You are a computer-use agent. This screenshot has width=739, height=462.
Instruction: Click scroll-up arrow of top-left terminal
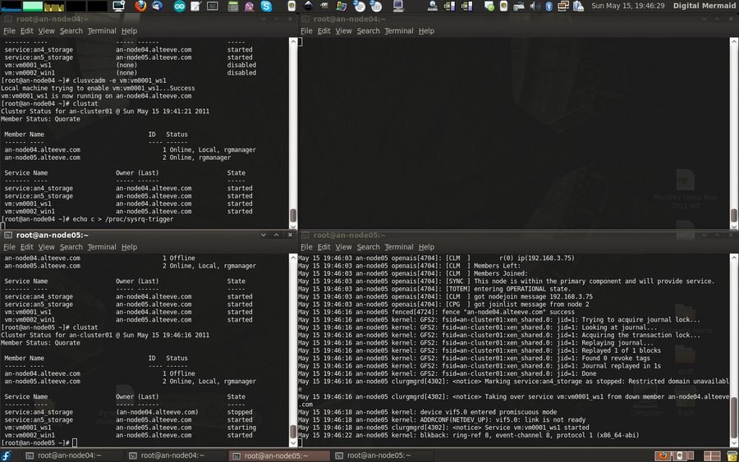pyautogui.click(x=293, y=42)
